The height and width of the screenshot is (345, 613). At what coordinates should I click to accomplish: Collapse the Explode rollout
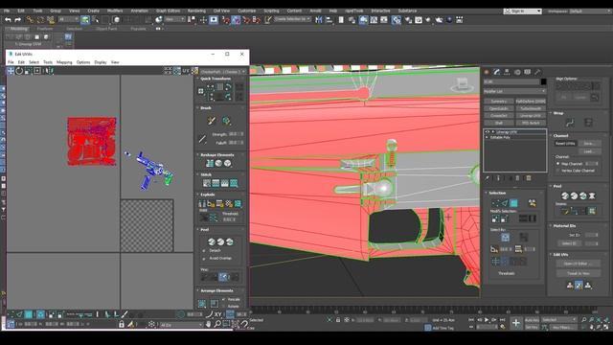pos(208,195)
